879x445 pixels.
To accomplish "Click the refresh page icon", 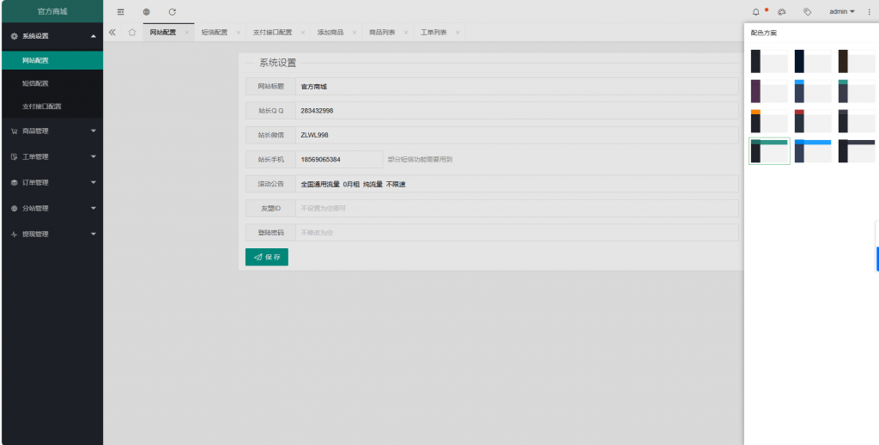I will coord(172,12).
